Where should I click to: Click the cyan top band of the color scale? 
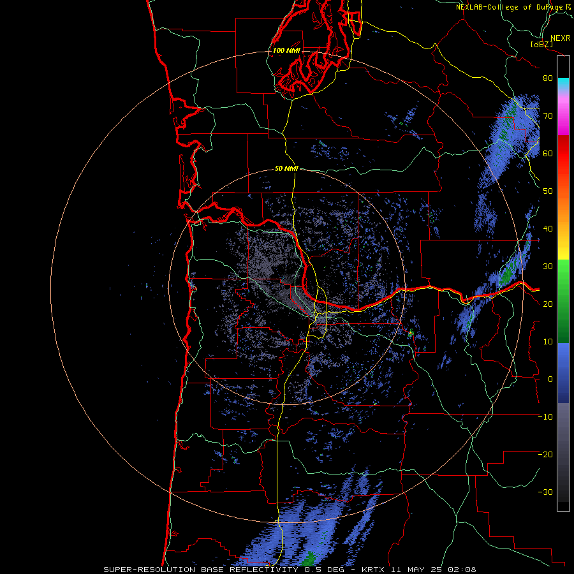(563, 83)
